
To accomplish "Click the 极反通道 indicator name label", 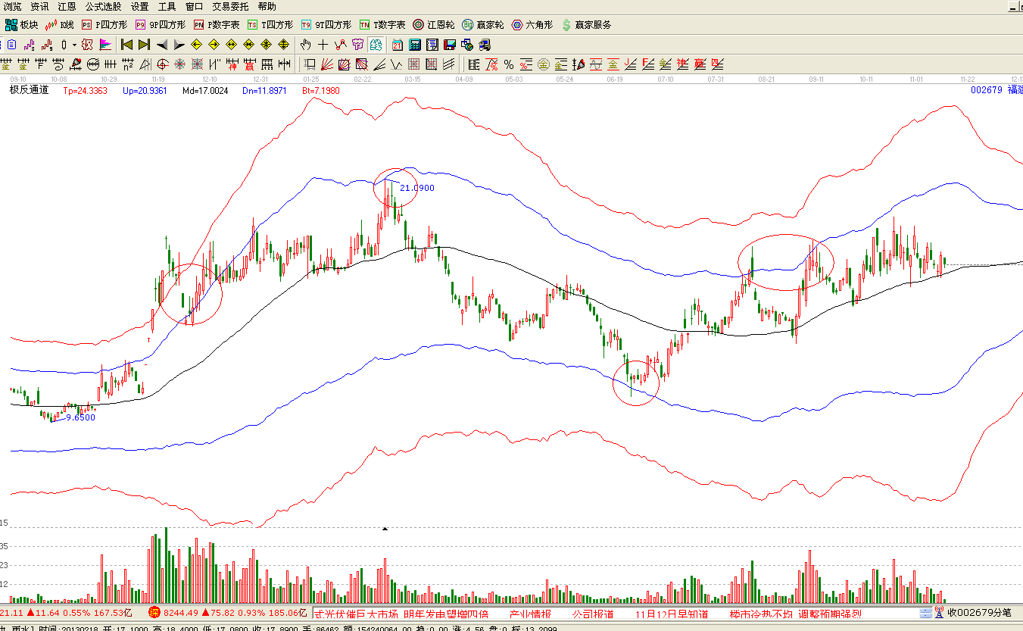I will coord(29,90).
